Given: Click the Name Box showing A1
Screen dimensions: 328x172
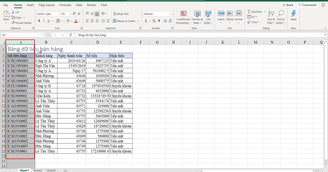Looking at the screenshot, I should pos(22,35).
